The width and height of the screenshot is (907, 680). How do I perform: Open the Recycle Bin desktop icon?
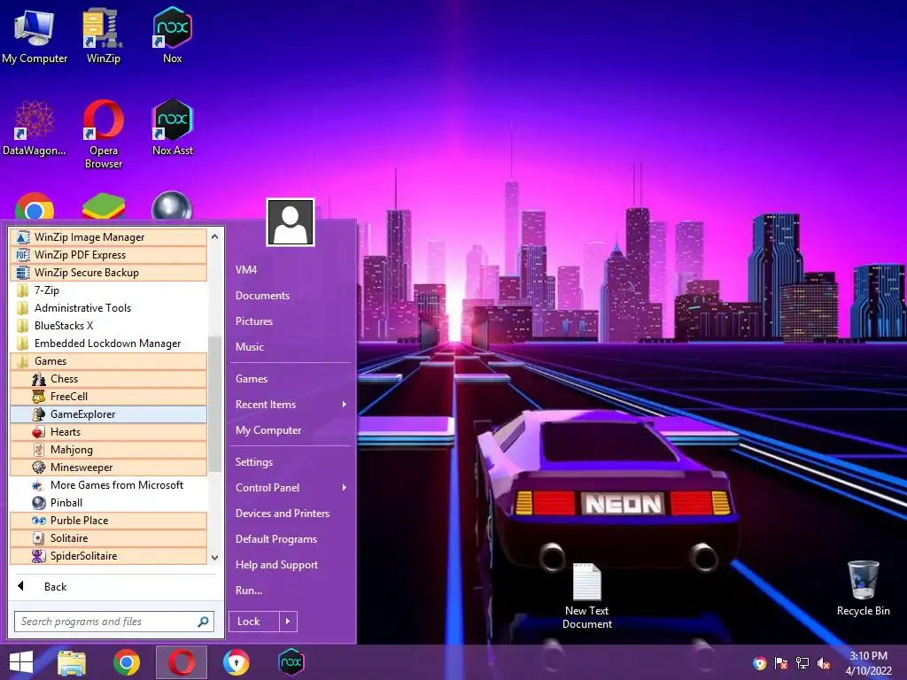point(863,589)
